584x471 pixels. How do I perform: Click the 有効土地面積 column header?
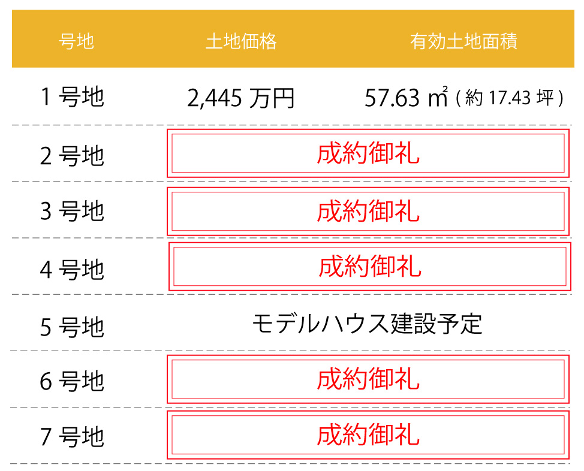[463, 41]
